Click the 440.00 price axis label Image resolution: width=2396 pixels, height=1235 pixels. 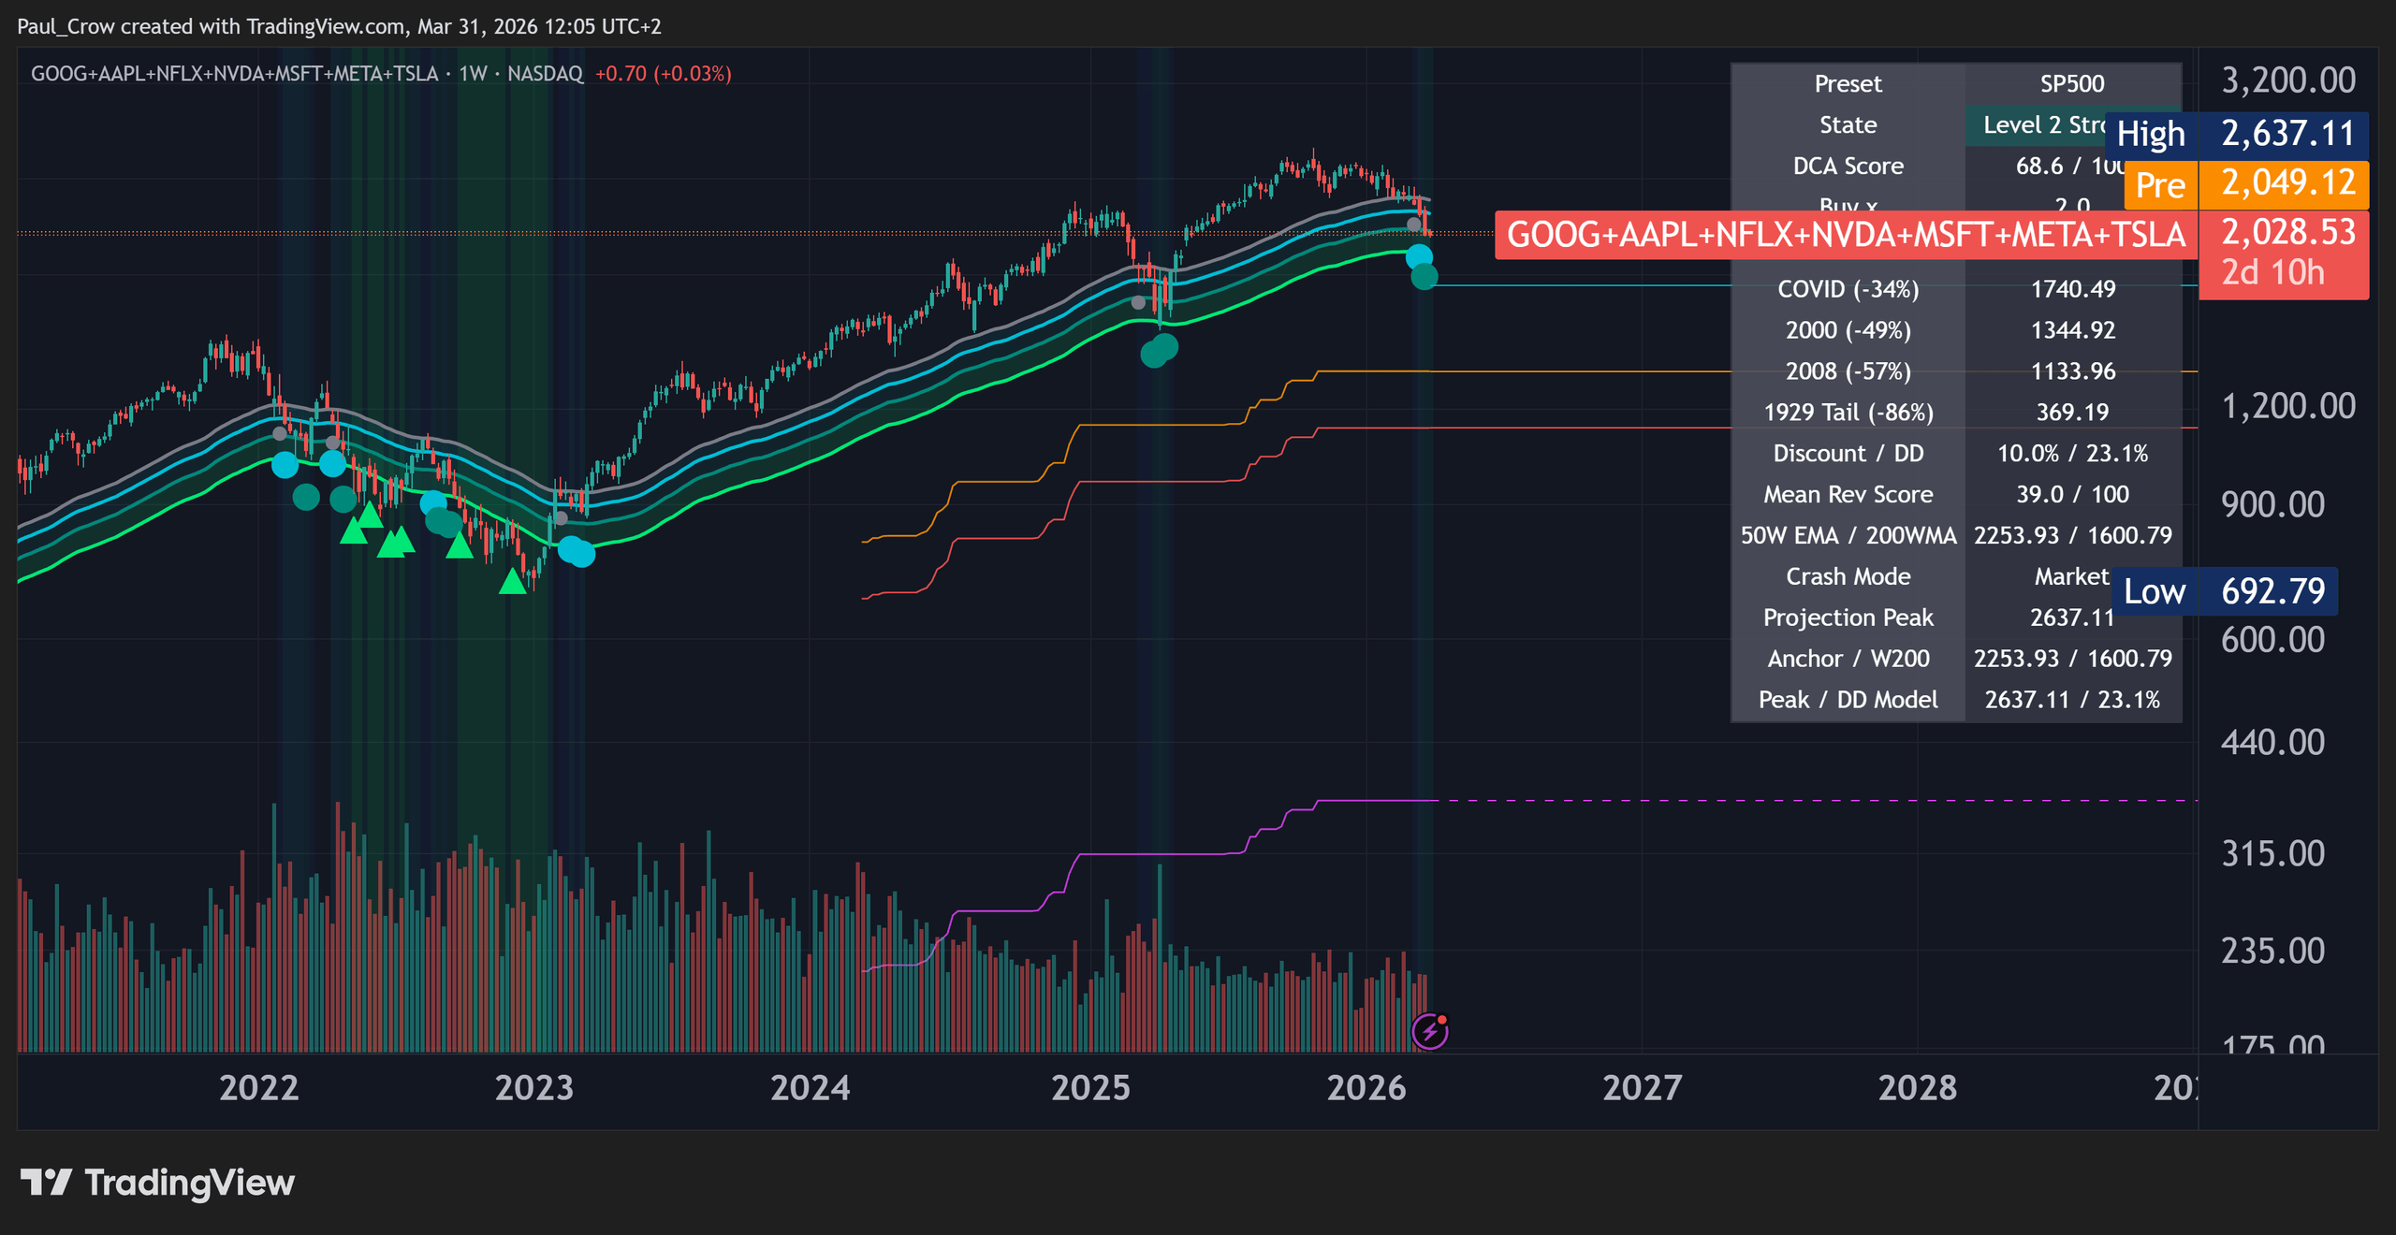point(2272,742)
